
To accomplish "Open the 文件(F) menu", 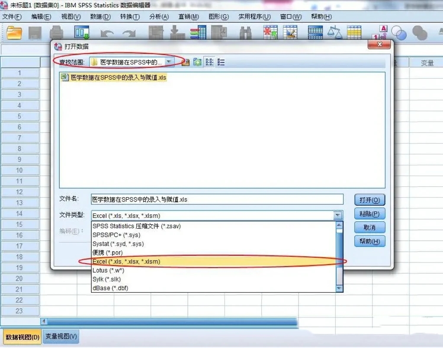I will tap(12, 17).
